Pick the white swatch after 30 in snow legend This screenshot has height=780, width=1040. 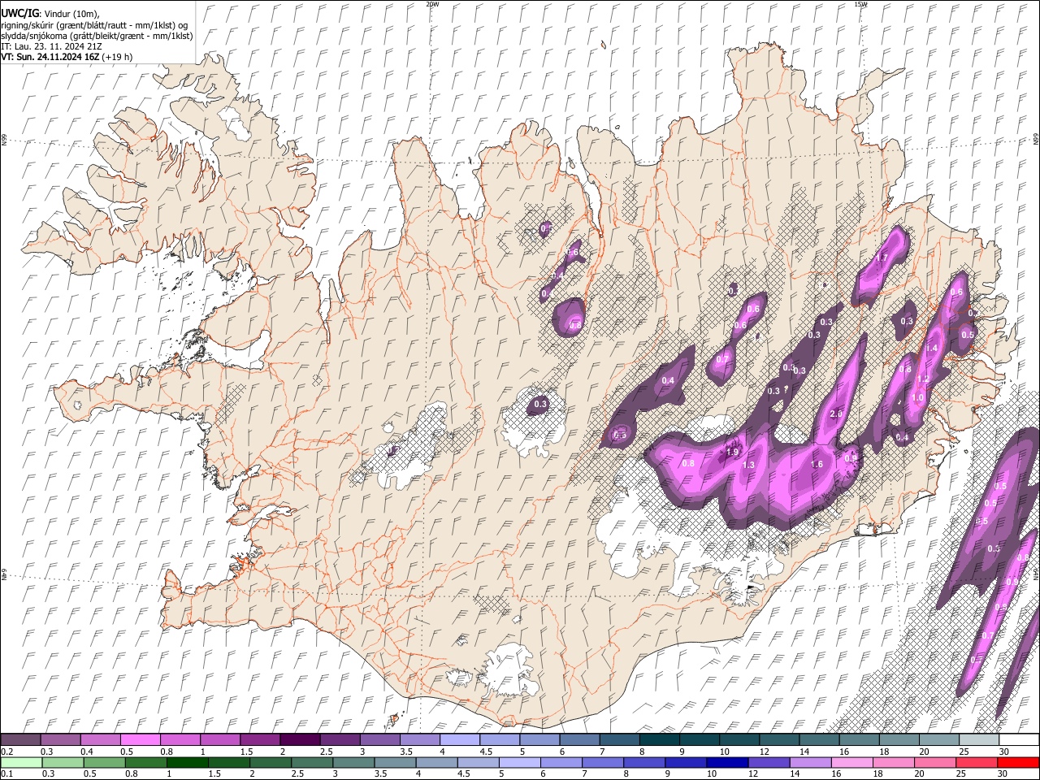coord(1019,739)
